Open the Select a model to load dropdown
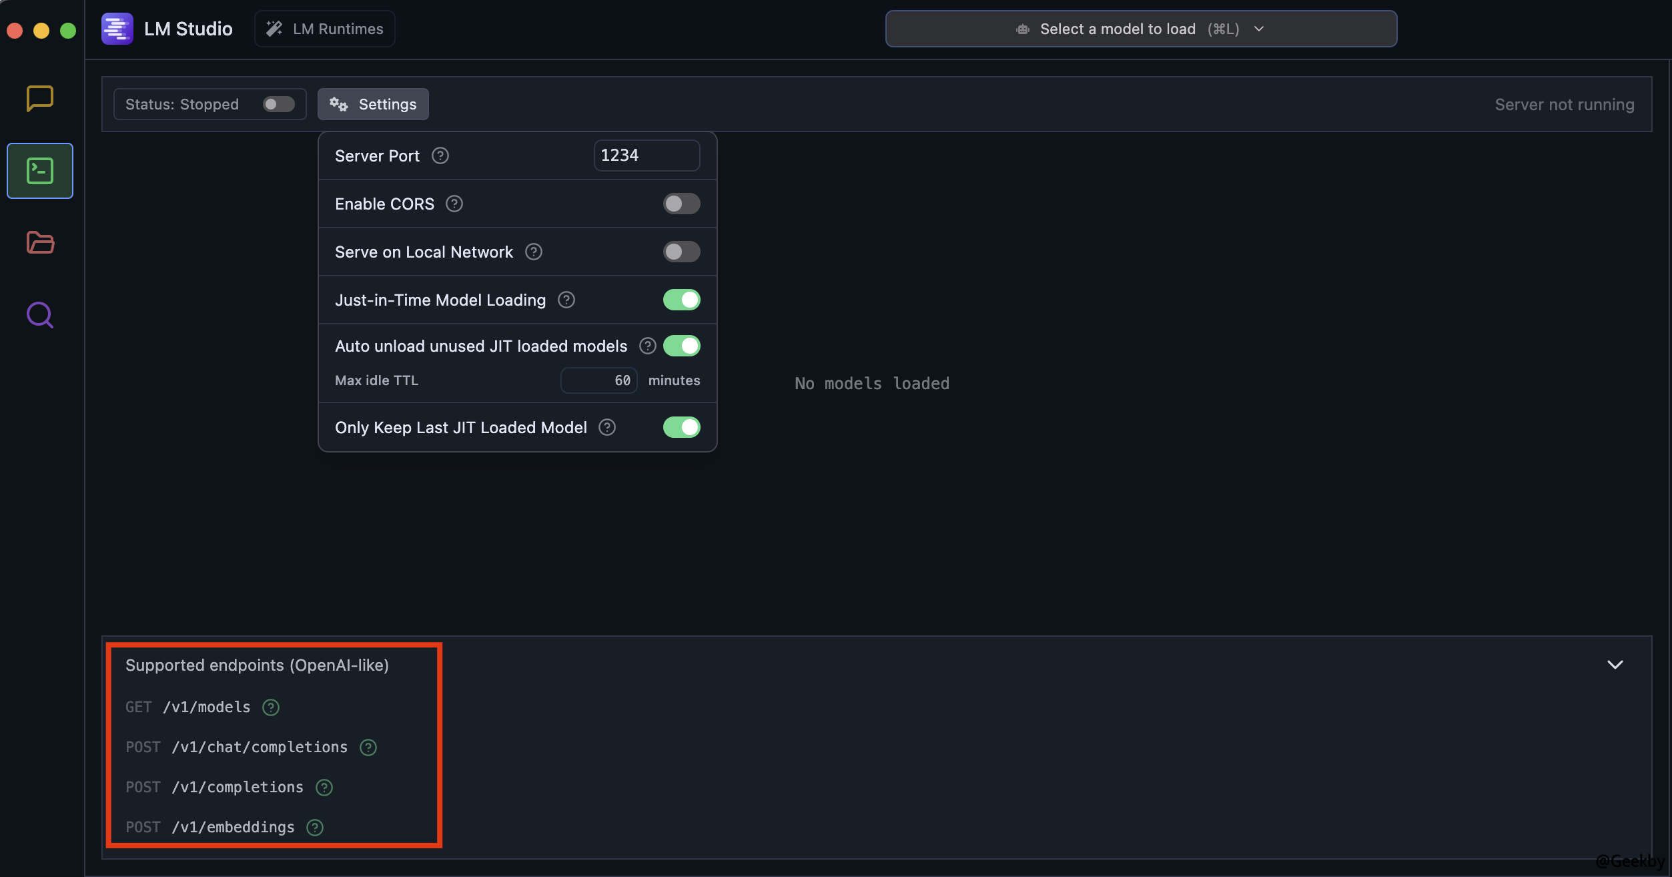The width and height of the screenshot is (1672, 877). point(1141,29)
